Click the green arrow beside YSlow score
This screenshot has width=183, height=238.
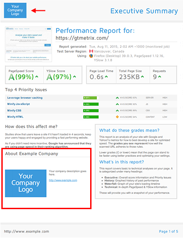pyautogui.click(x=74, y=77)
